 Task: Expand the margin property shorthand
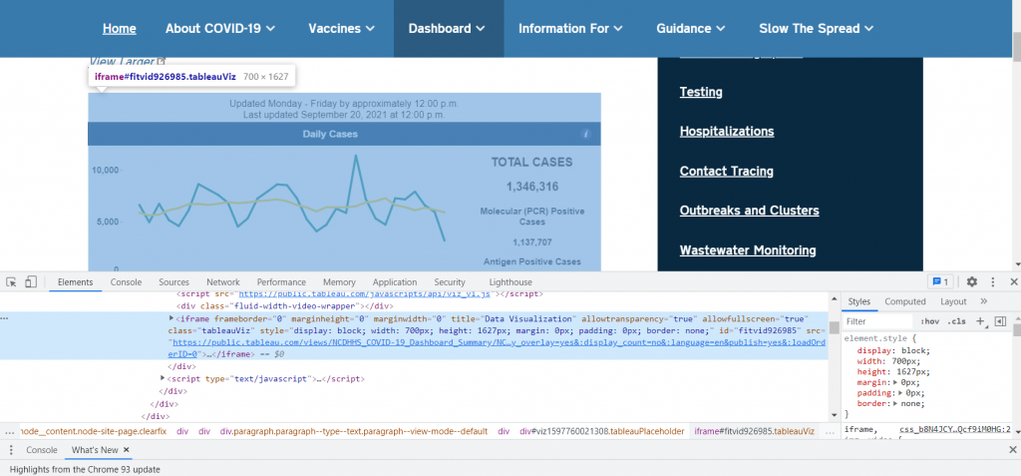[897, 383]
